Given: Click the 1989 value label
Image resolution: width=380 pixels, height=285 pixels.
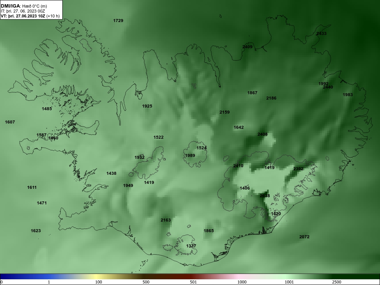Looking at the screenshot, I should pos(190,155).
